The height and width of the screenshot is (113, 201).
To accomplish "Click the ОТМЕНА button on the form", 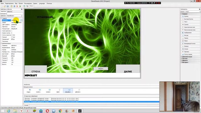I will [36, 69].
